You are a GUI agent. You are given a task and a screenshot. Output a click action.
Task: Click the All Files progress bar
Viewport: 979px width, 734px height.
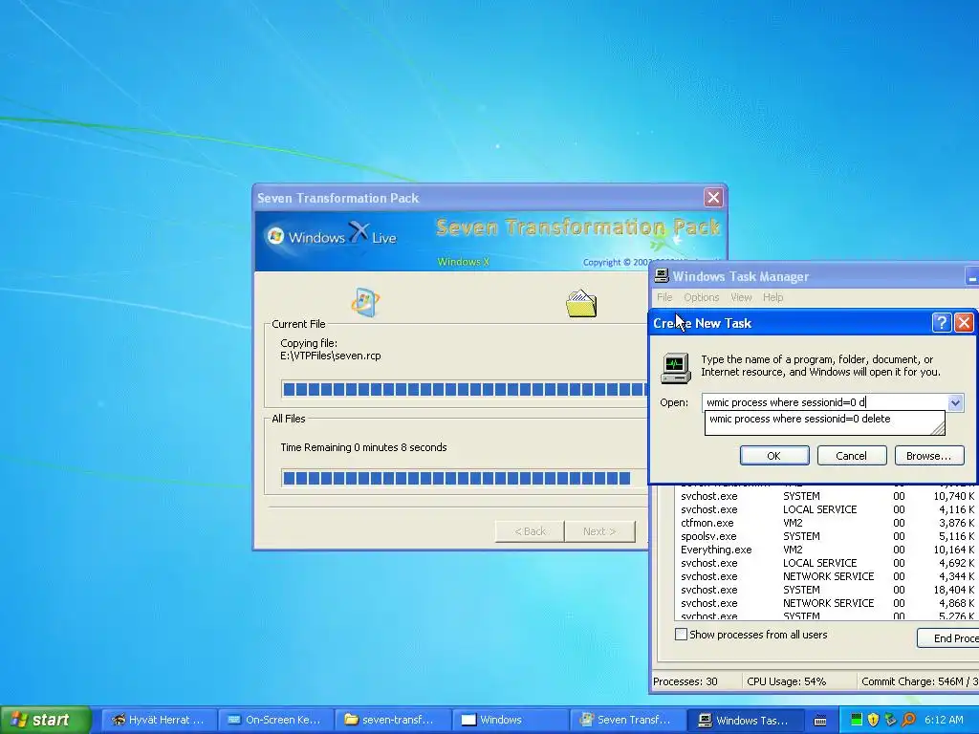point(465,478)
